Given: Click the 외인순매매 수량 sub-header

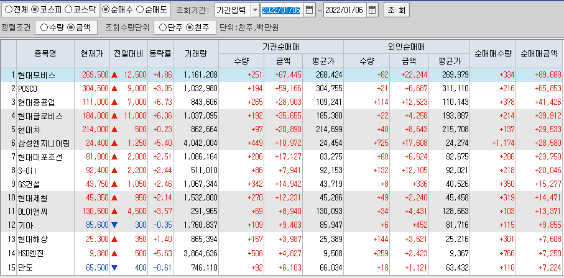Looking at the screenshot, I should [367, 61].
